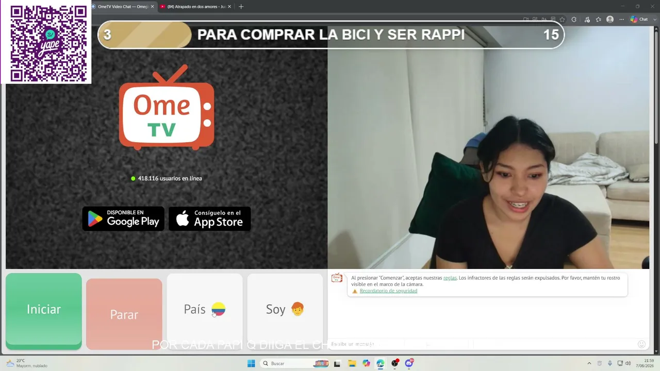
Task: Open the browser profile avatar
Action: tap(610, 20)
